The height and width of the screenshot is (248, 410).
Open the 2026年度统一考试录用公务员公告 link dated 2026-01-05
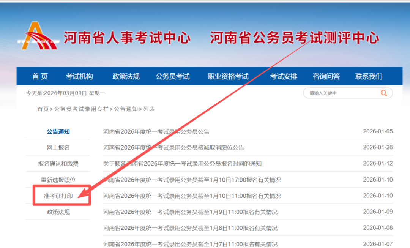[156, 132]
